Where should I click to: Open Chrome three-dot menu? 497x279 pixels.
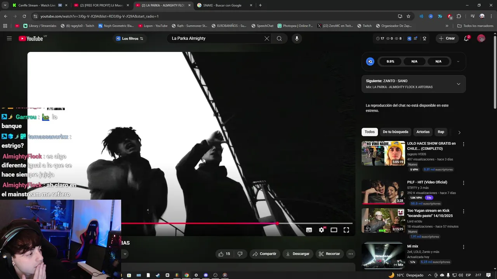pyautogui.click(x=491, y=16)
